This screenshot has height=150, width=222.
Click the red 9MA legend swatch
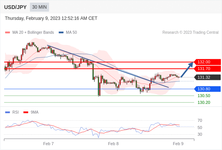tap(26, 112)
